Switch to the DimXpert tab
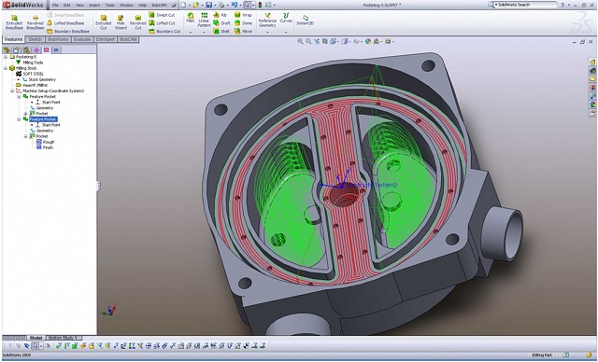 pos(106,39)
